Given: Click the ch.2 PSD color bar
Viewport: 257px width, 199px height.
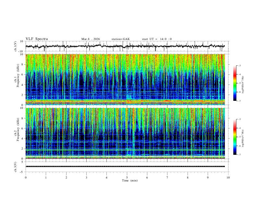Looking at the screenshot, I should point(235,137).
